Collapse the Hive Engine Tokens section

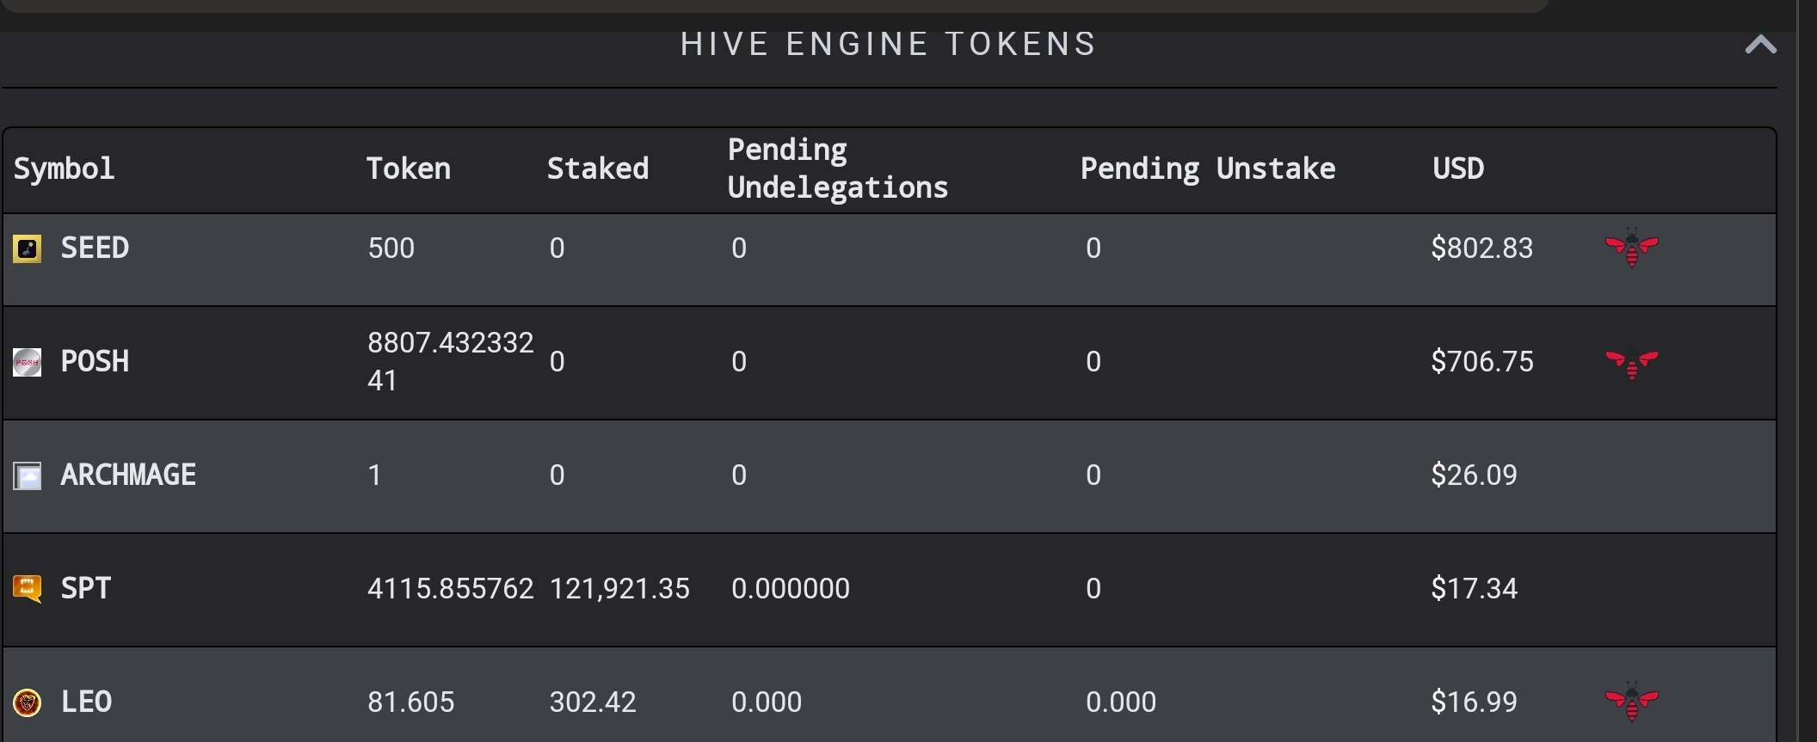point(1760,44)
